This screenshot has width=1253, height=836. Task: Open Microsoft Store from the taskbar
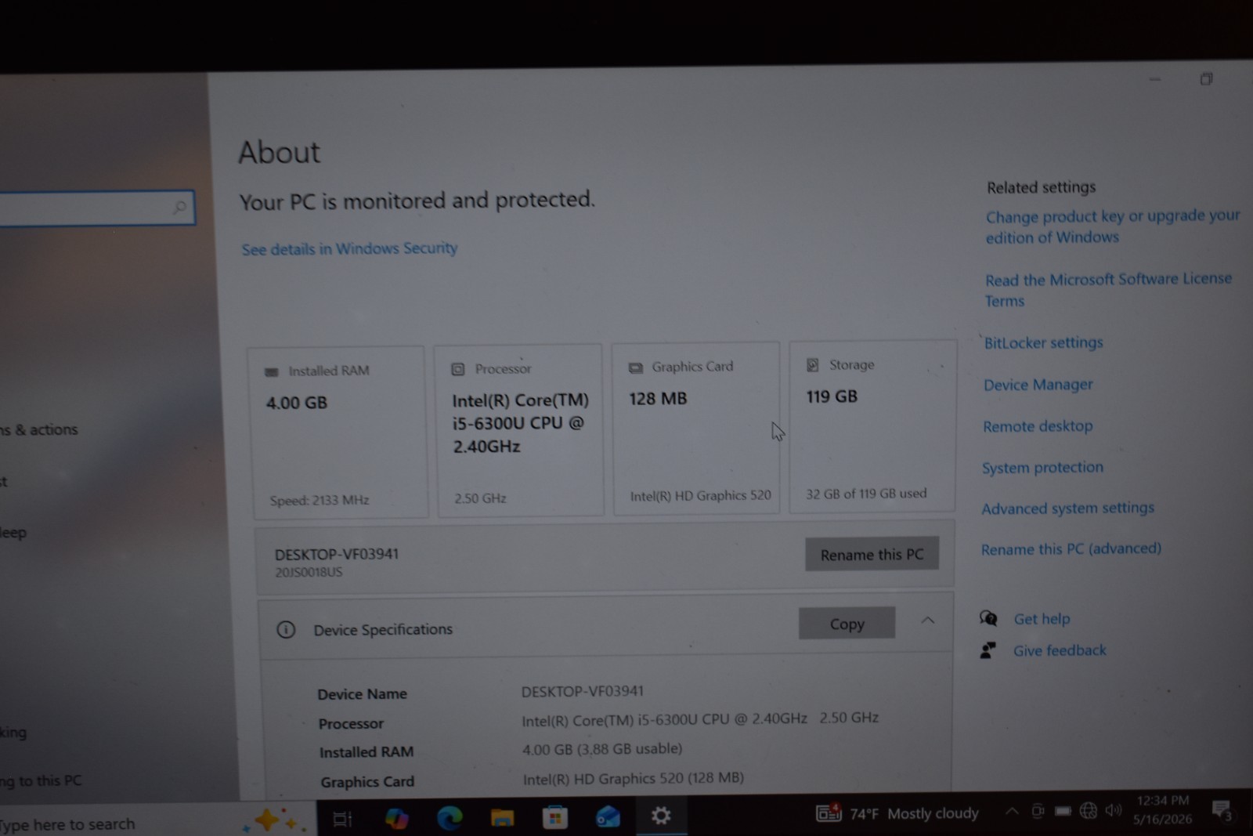554,817
